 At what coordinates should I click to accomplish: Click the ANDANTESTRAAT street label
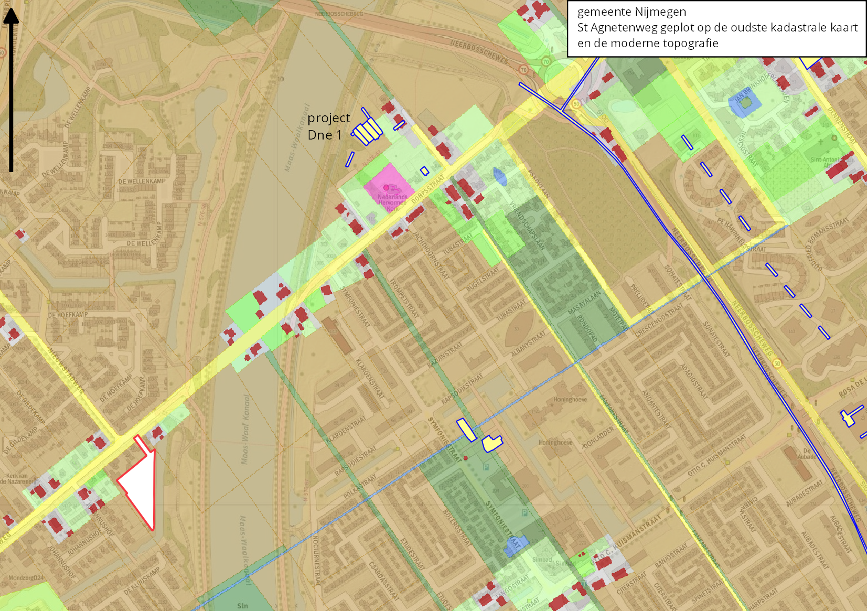pyautogui.click(x=656, y=409)
